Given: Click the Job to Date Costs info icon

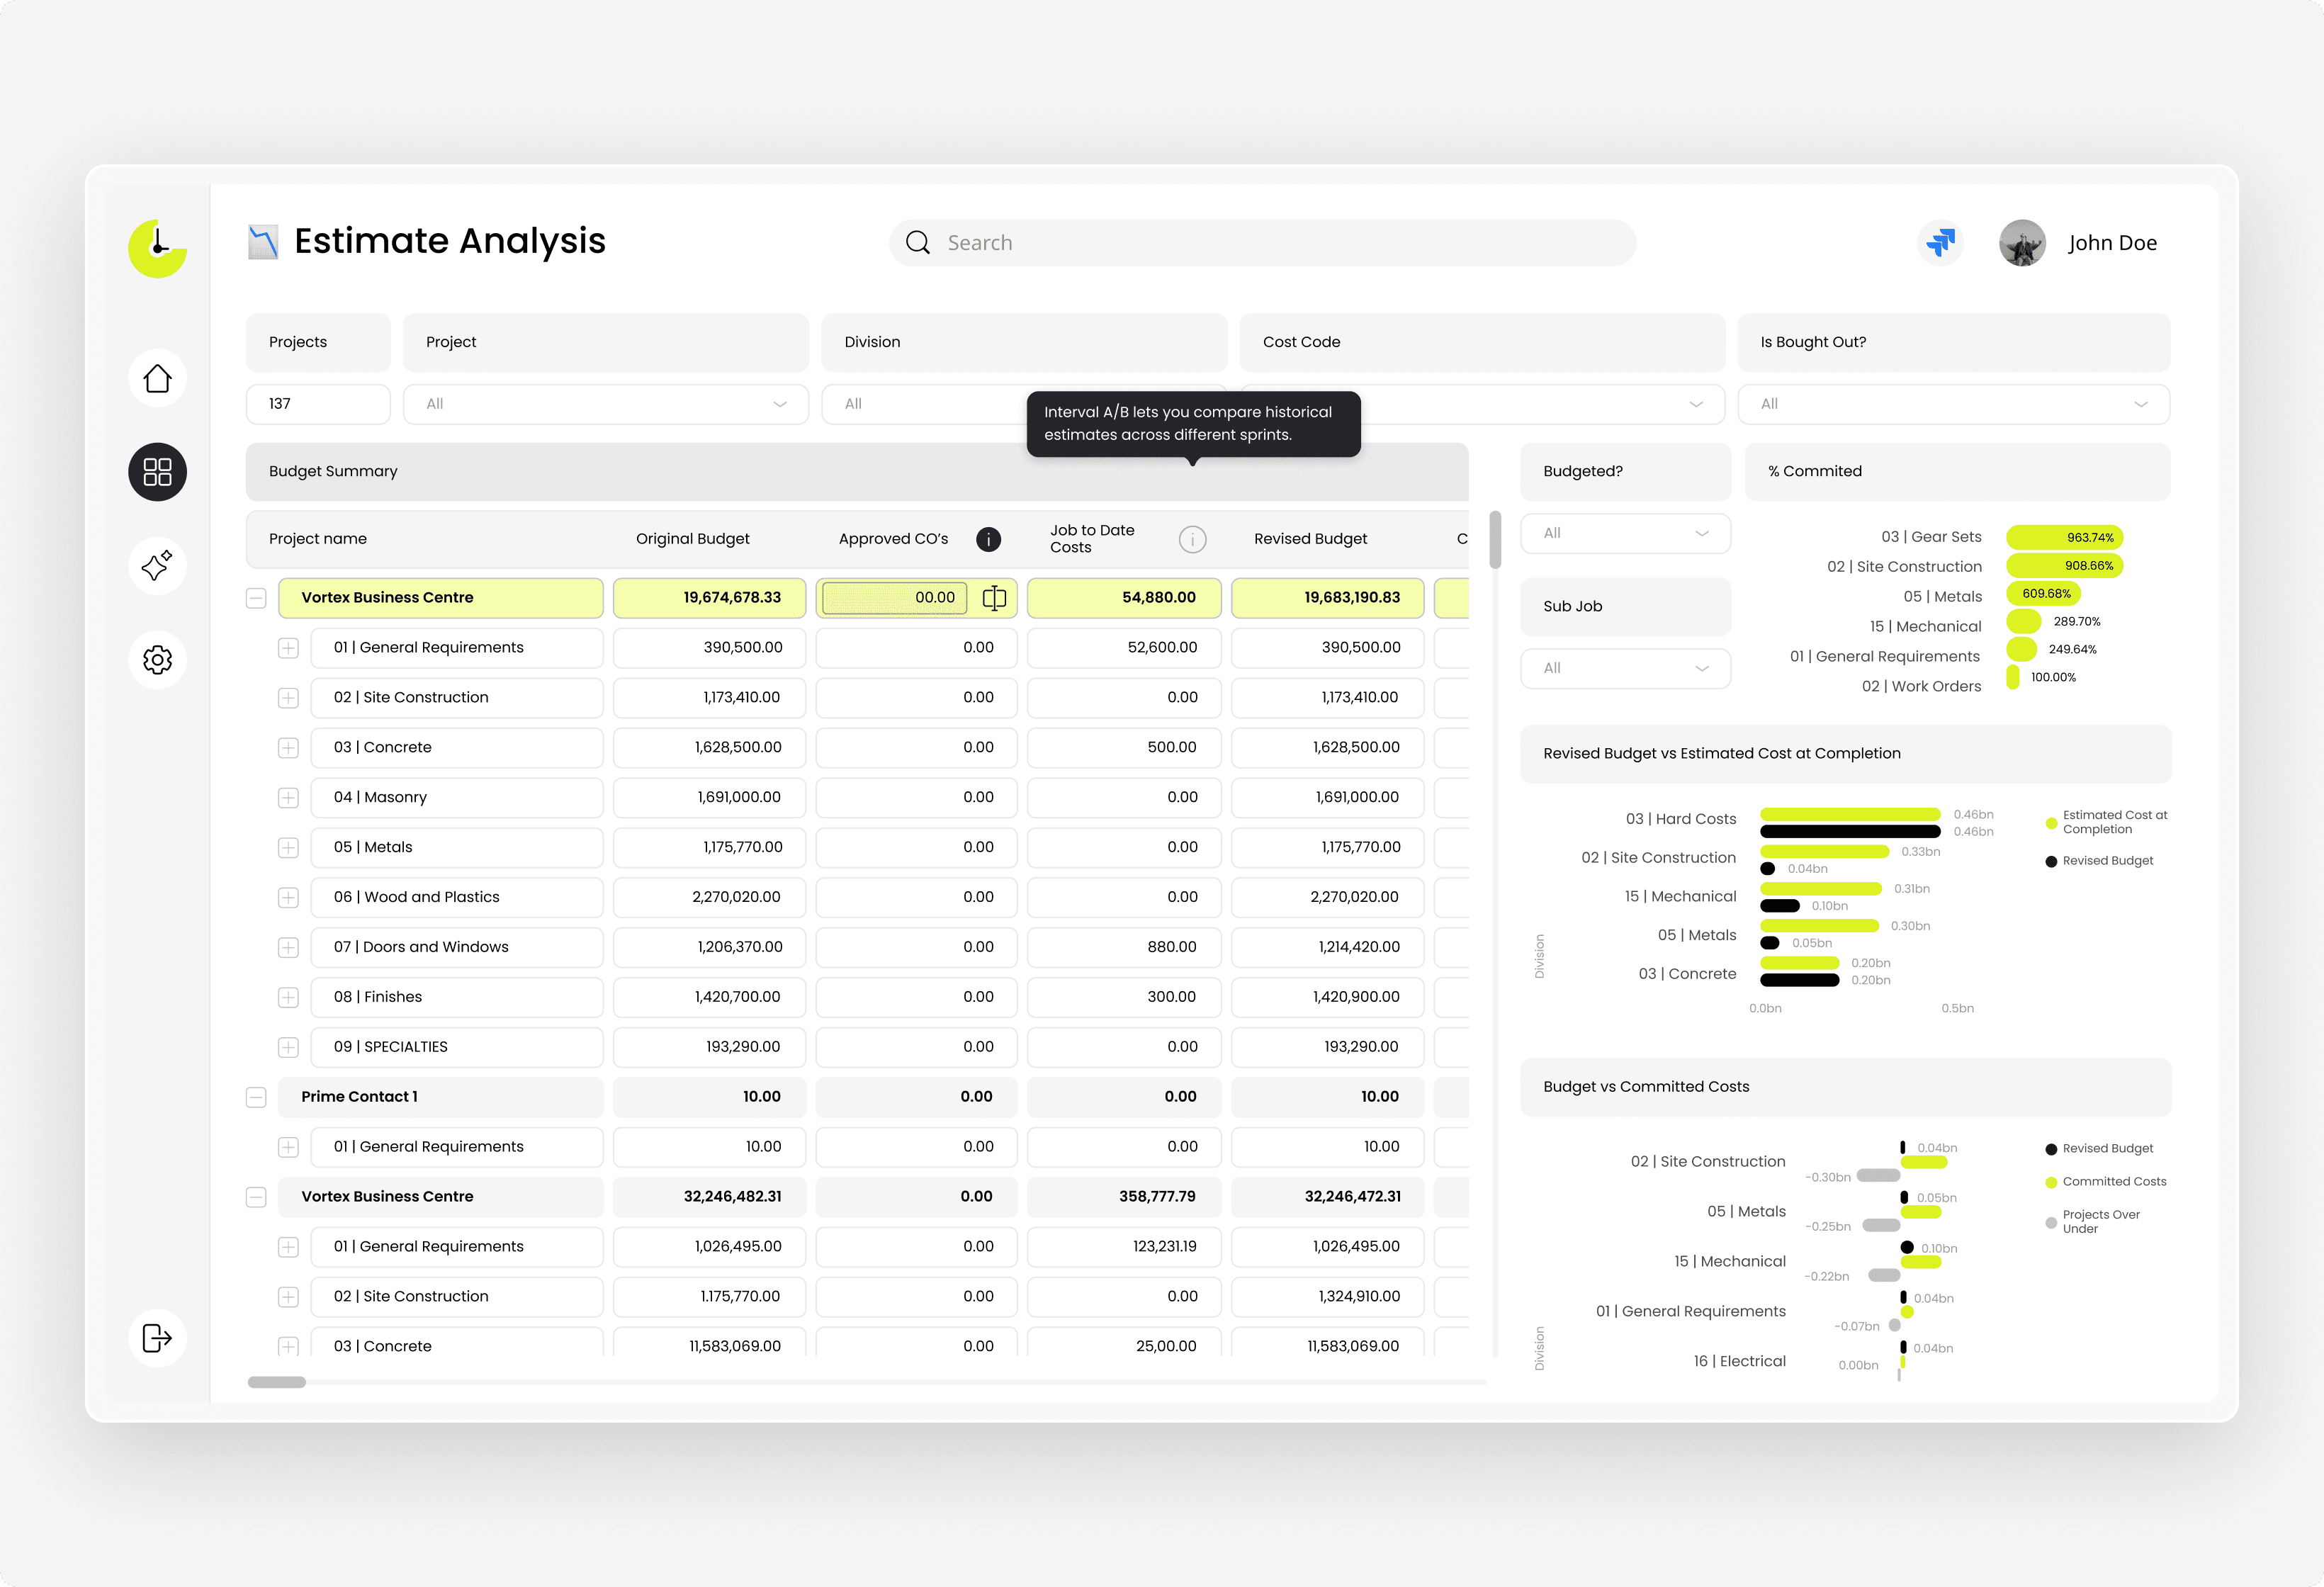Looking at the screenshot, I should [x=1192, y=539].
